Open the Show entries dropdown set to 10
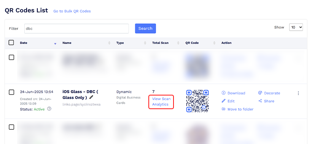This screenshot has height=144, width=312. click(x=296, y=27)
